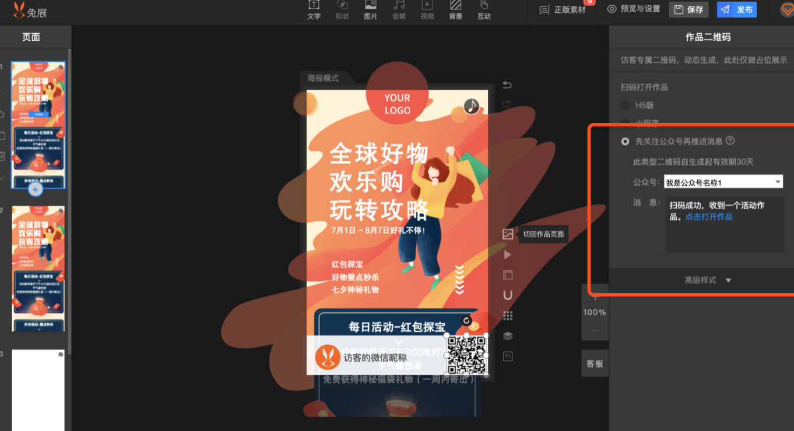Click the frame layout icon below play
This screenshot has width=794, height=431.
pos(508,275)
